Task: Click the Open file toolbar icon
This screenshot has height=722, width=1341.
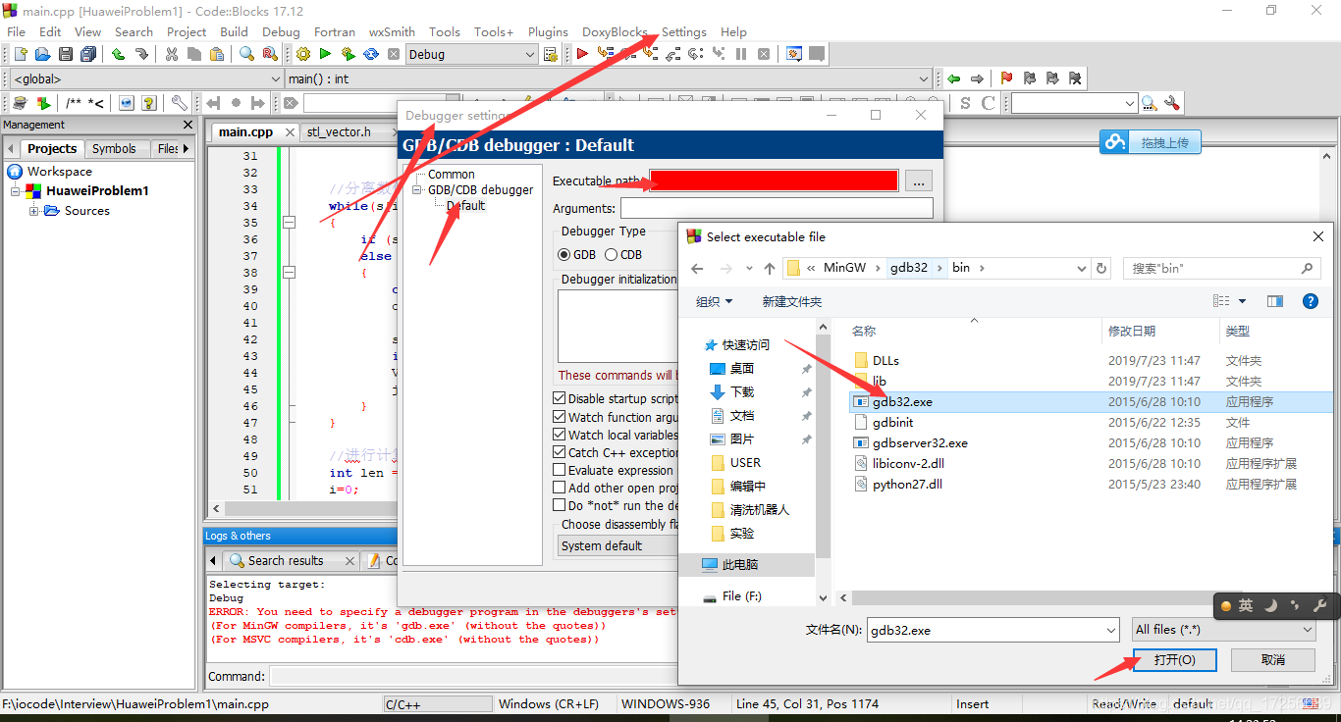Action: 42,54
